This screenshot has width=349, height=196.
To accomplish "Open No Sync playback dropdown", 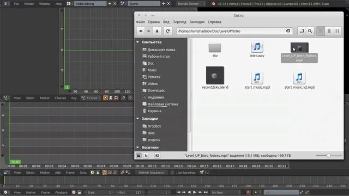I will [226, 192].
